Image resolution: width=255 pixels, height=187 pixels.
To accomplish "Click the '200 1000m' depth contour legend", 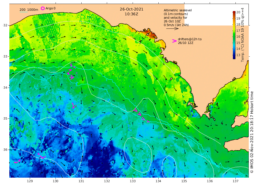I will click(x=29, y=10).
